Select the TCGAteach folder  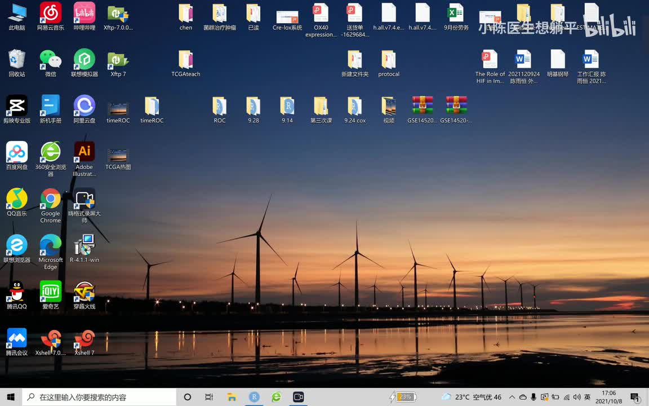point(186,60)
